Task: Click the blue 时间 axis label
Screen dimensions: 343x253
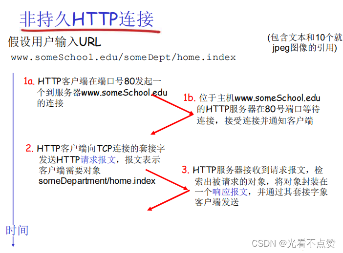Action: point(17,231)
